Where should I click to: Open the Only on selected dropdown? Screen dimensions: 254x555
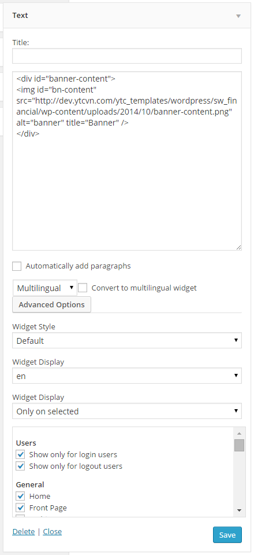(127, 411)
